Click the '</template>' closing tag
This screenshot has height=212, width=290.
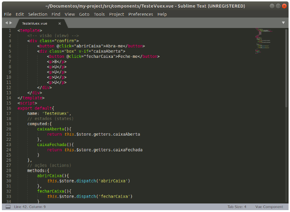click(31, 98)
